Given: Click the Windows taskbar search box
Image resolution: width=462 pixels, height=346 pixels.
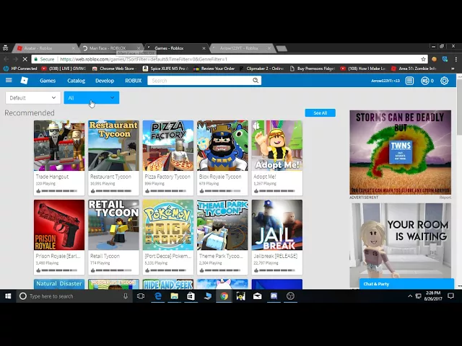Looking at the screenshot, I should (74, 296).
